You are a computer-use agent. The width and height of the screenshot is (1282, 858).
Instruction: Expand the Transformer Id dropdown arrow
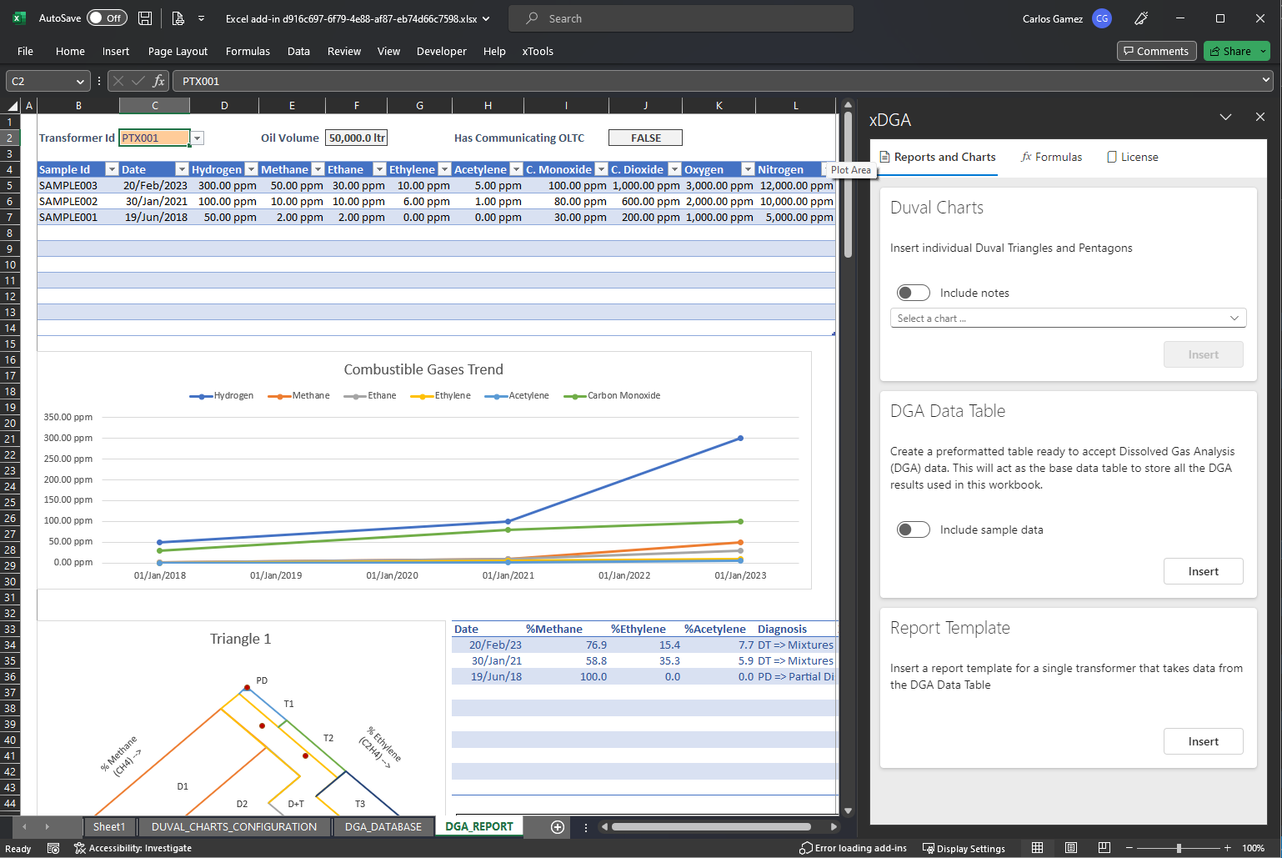[198, 138]
